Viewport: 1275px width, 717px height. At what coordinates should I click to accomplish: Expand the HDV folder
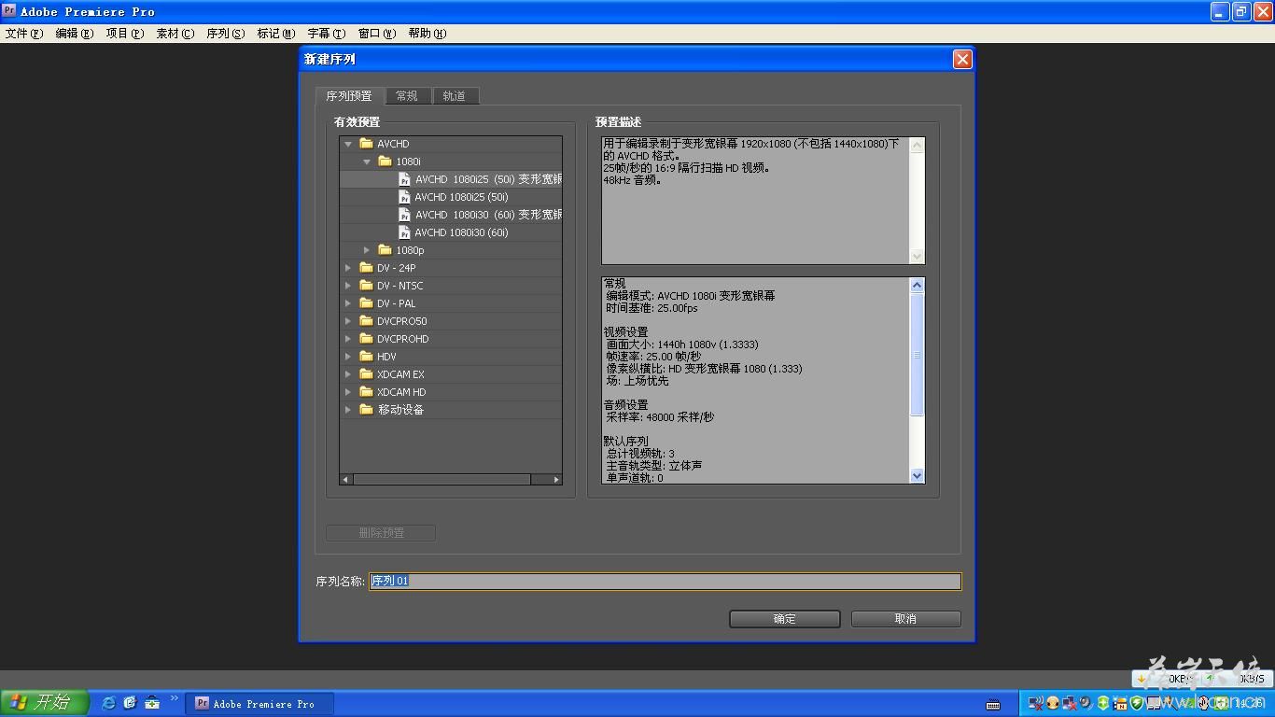348,357
